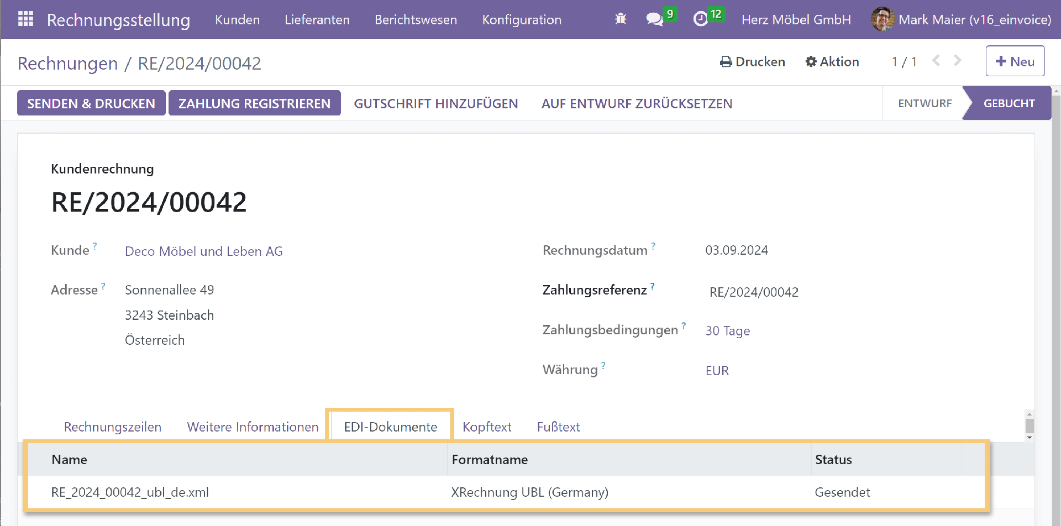This screenshot has height=526, width=1061.
Task: Click Mark Maier user avatar
Action: tap(882, 19)
